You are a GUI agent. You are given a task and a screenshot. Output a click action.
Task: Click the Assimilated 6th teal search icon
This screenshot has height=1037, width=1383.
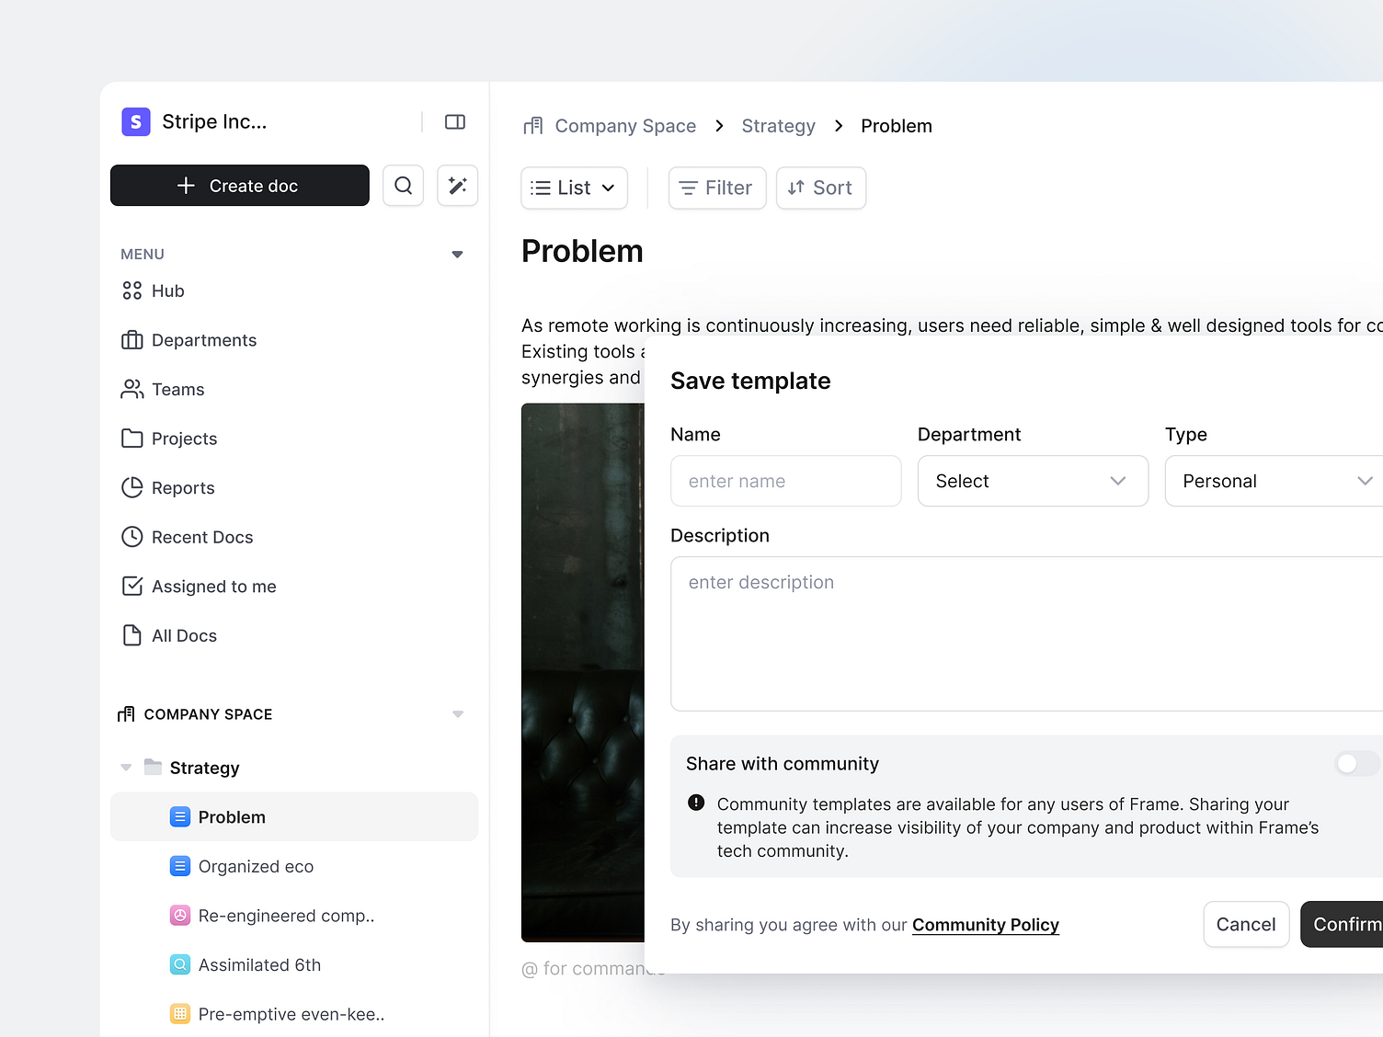[x=180, y=964]
